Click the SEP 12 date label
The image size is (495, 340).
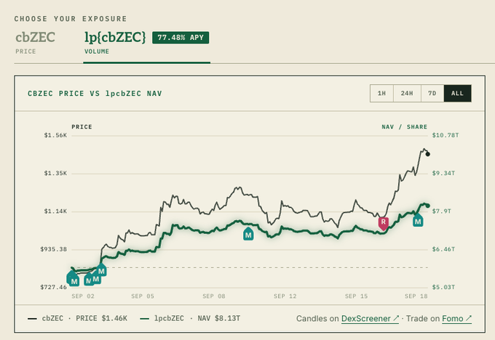(x=285, y=296)
